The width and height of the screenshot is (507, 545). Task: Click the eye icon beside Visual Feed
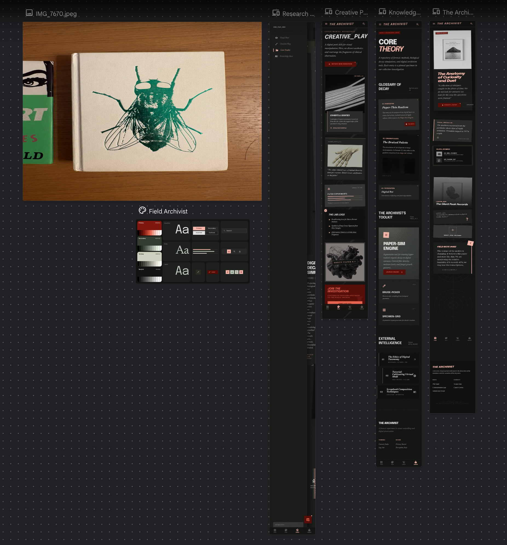click(x=276, y=38)
